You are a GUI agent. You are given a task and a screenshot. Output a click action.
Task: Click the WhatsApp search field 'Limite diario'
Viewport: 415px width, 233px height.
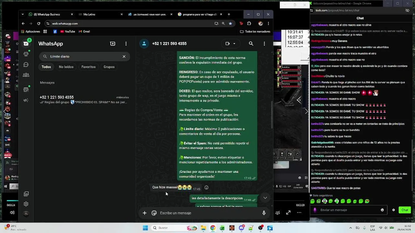85,56
